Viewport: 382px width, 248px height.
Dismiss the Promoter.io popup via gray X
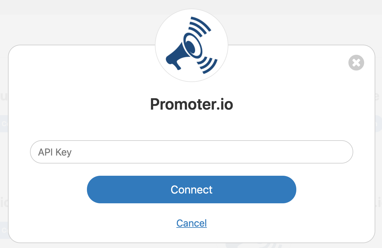click(x=356, y=63)
